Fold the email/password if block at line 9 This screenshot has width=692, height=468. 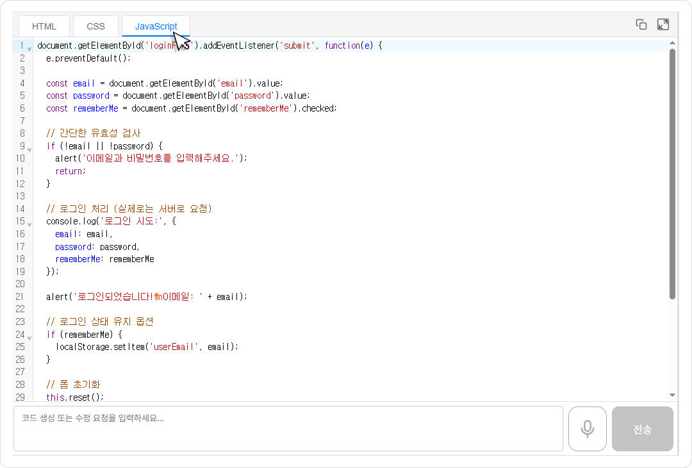click(29, 148)
